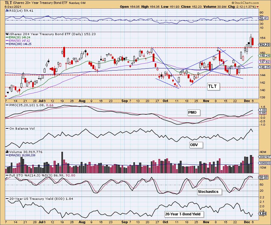The image size is (271, 225).
Task: Click the EMA(50) 147.62 legend entry
Action: pyautogui.click(x=20, y=41)
